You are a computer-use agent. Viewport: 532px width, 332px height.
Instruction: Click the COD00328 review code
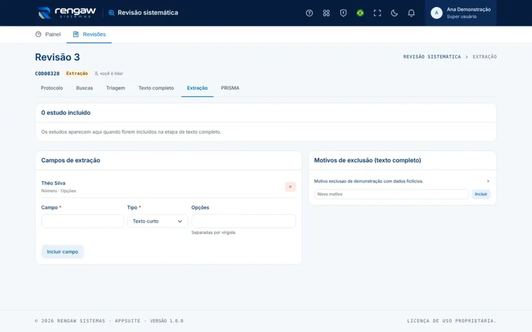tap(47, 74)
